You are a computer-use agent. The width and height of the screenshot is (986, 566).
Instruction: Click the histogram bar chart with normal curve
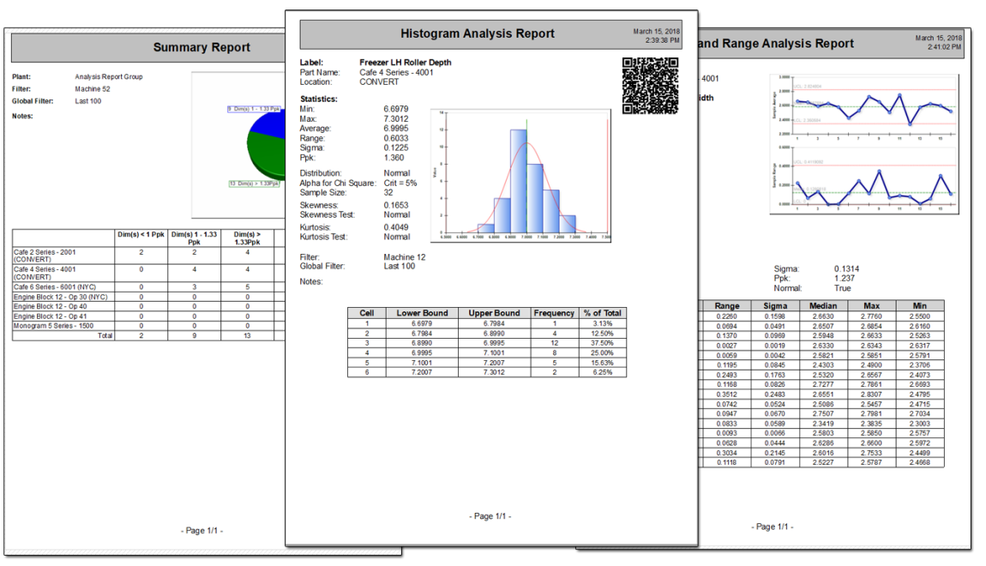click(520, 176)
